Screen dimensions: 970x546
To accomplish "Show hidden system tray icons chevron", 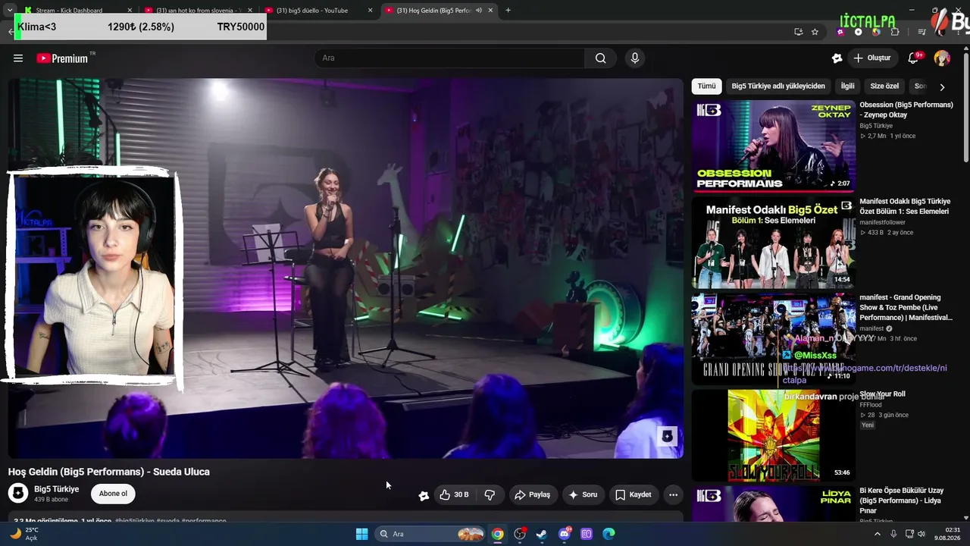I will [878, 534].
